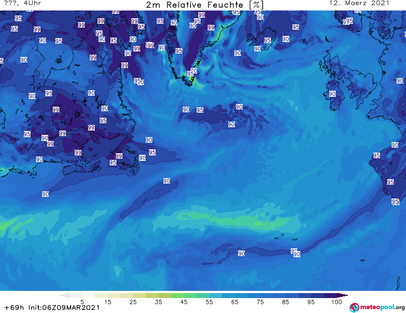Click the '12. Maerz 2021' date text
Viewport: 406px width, 313px height.
pos(359,3)
